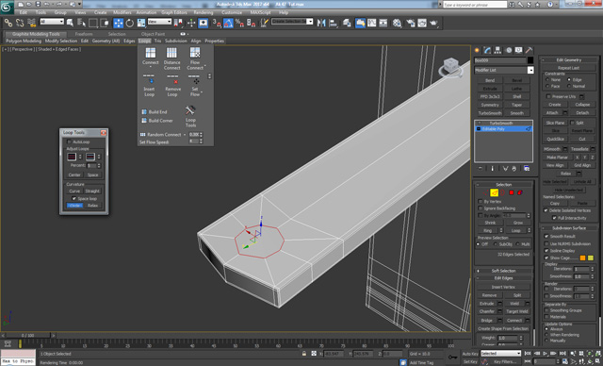The width and height of the screenshot is (603, 366).
Task: Click the Grow selection button
Action: [517, 223]
